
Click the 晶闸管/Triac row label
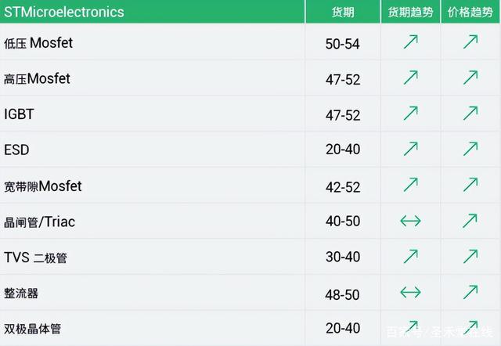tap(40, 222)
